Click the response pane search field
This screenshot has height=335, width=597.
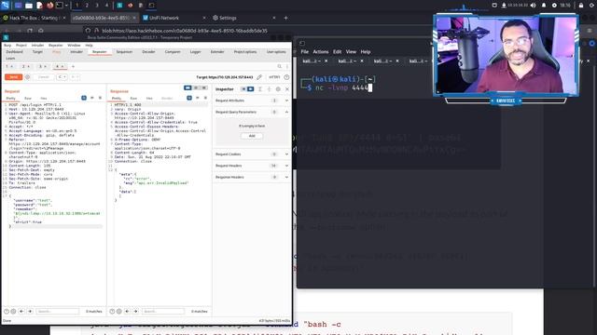pyautogui.click(x=163, y=312)
